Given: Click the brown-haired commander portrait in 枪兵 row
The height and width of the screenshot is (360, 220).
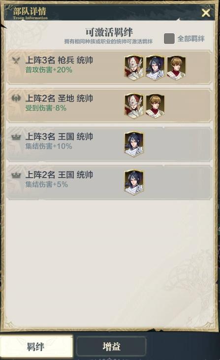Looking at the screenshot, I should coord(176,68).
